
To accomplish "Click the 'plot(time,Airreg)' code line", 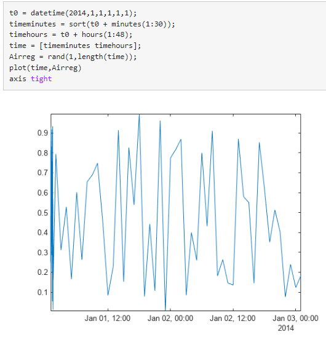I will click(46, 68).
